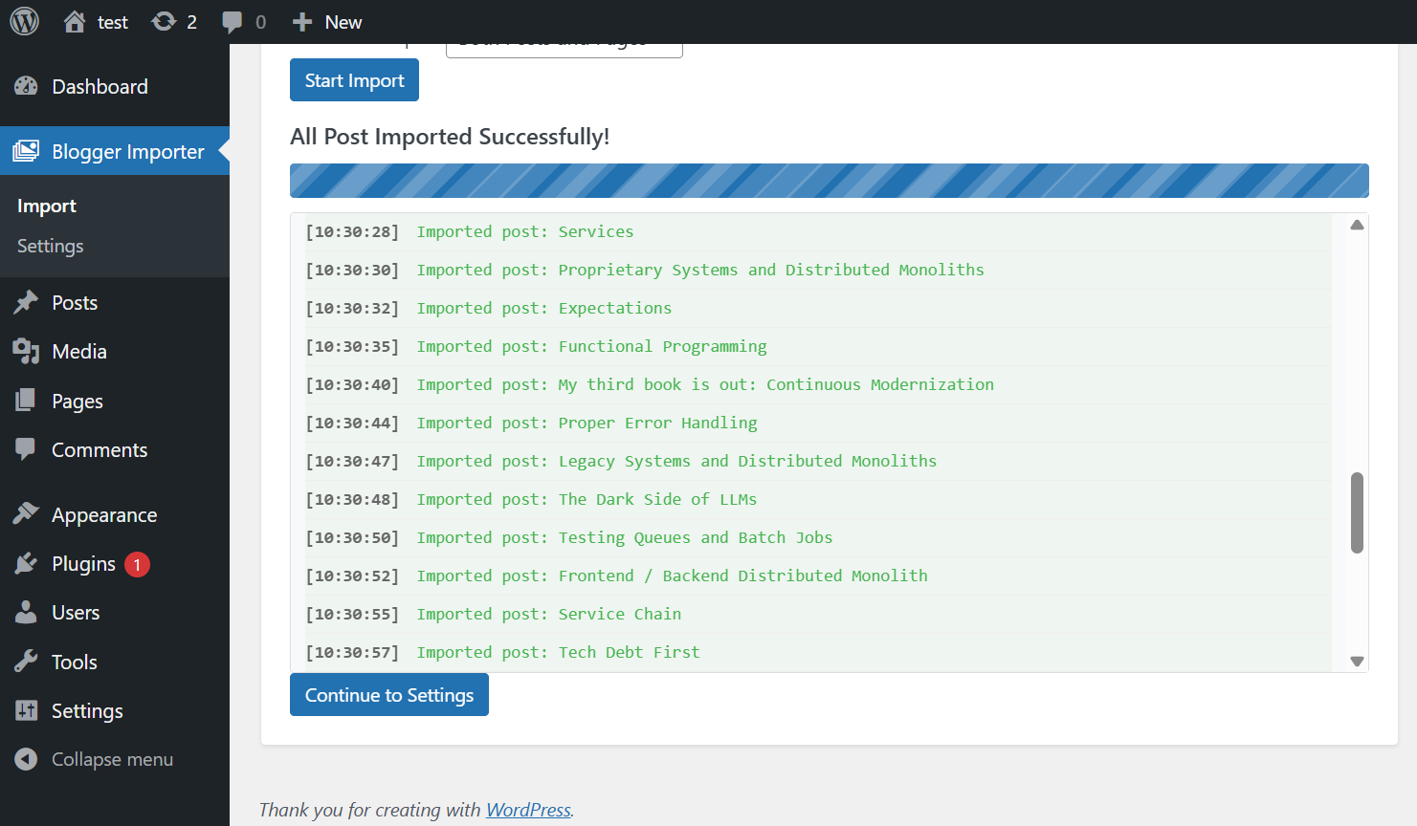Click the test site name
1417x826 pixels.
[113, 22]
